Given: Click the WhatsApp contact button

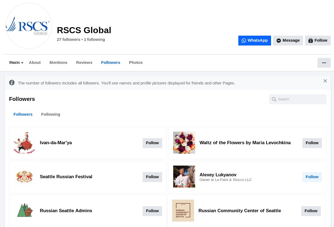Looking at the screenshot, I should 255,41.
